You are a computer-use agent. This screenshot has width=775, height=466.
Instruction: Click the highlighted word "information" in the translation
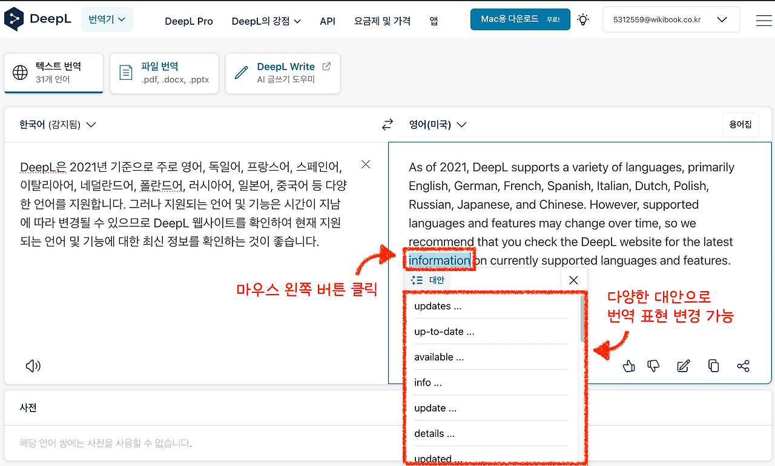click(x=440, y=260)
